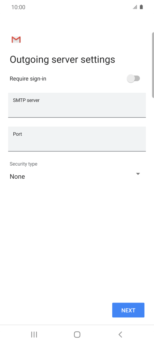Tap the battery status icon

coord(141,7)
